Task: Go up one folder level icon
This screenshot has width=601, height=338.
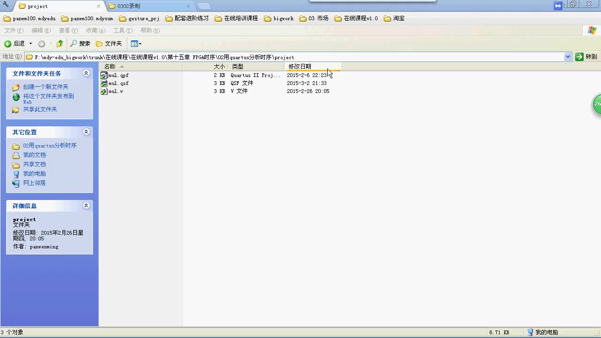Action: coord(60,44)
